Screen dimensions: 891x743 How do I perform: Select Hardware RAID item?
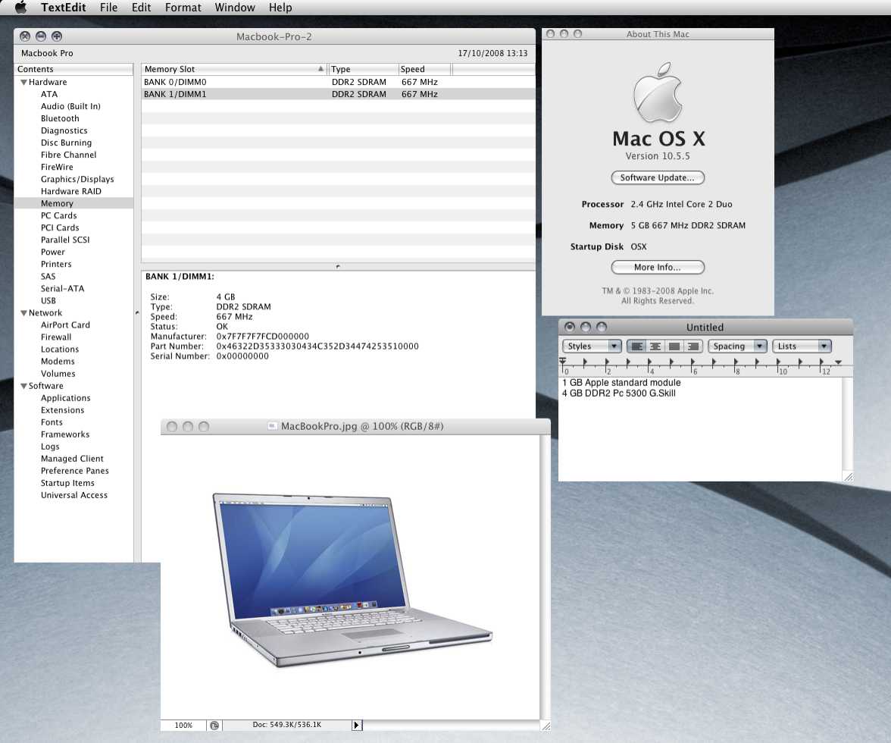71,191
